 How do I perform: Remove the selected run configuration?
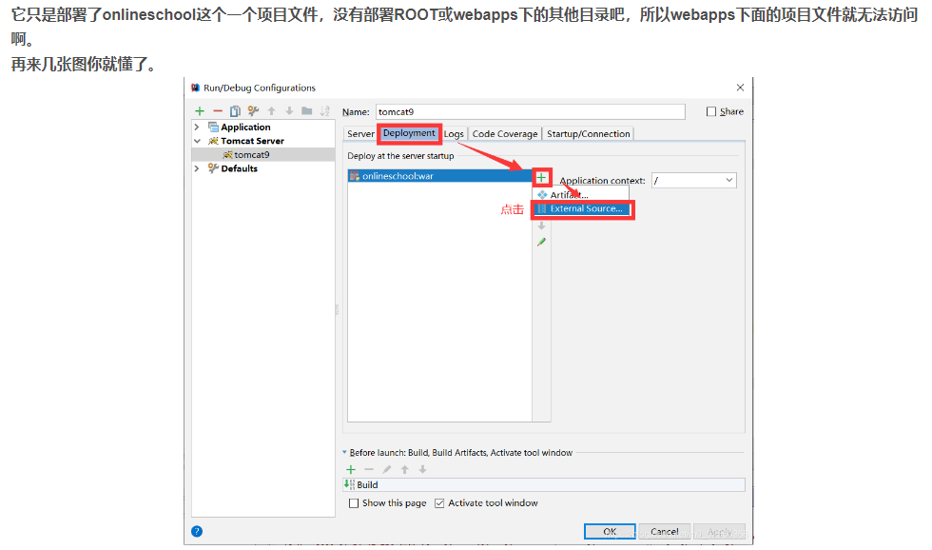217,111
